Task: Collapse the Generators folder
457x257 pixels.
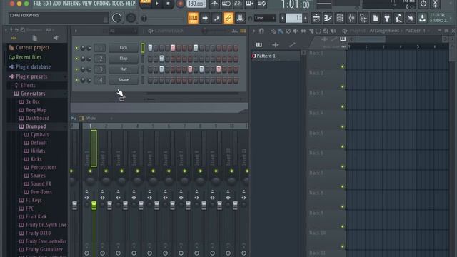Action: click(x=33, y=94)
